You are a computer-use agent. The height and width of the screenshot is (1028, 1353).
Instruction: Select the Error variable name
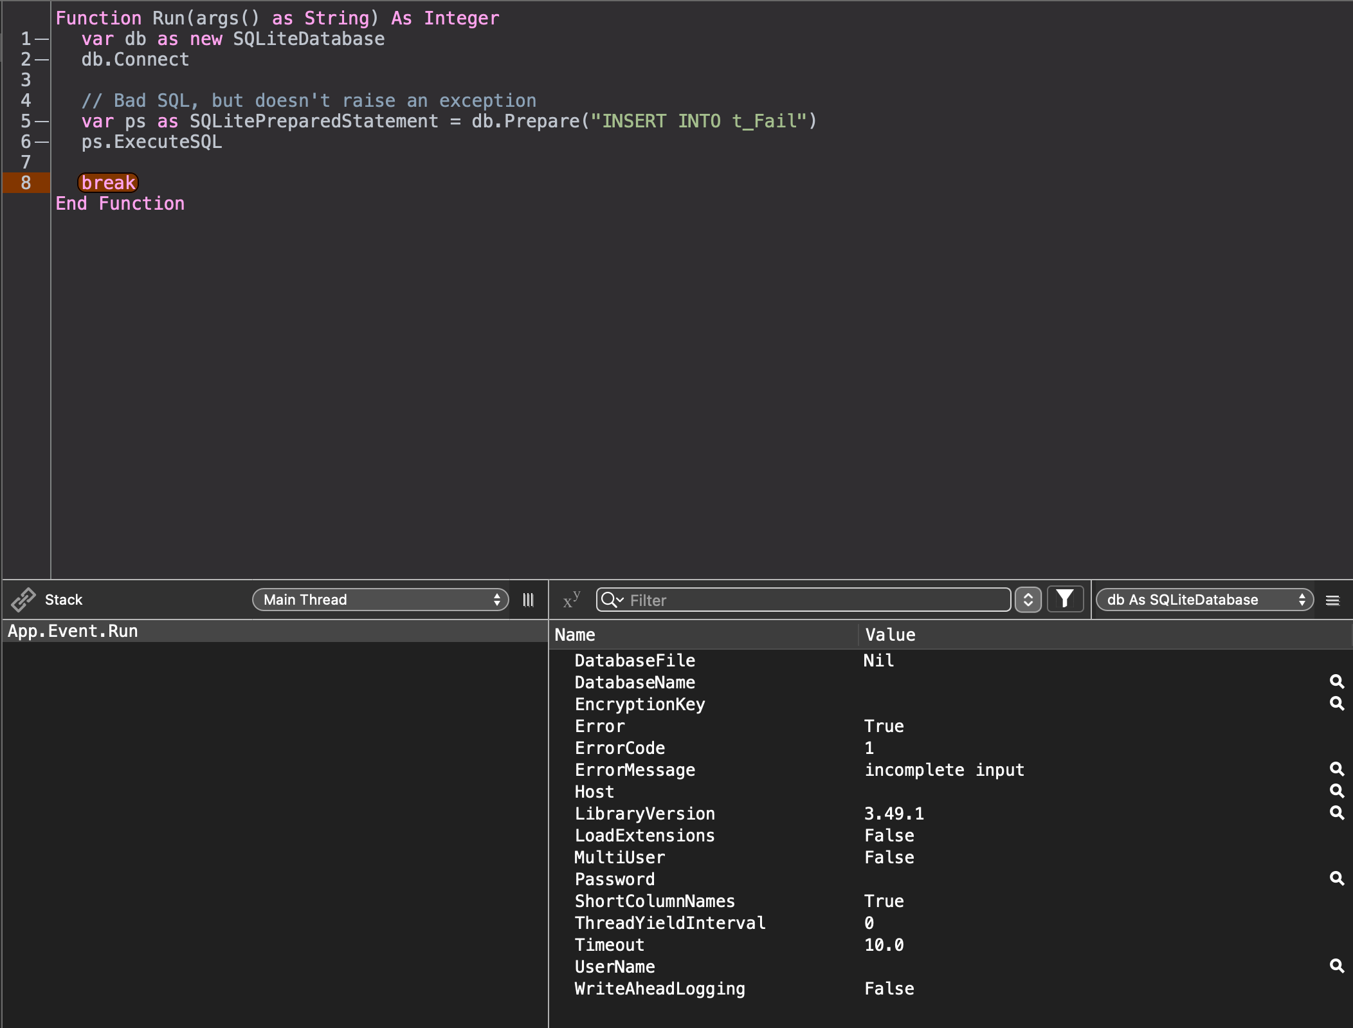[599, 726]
